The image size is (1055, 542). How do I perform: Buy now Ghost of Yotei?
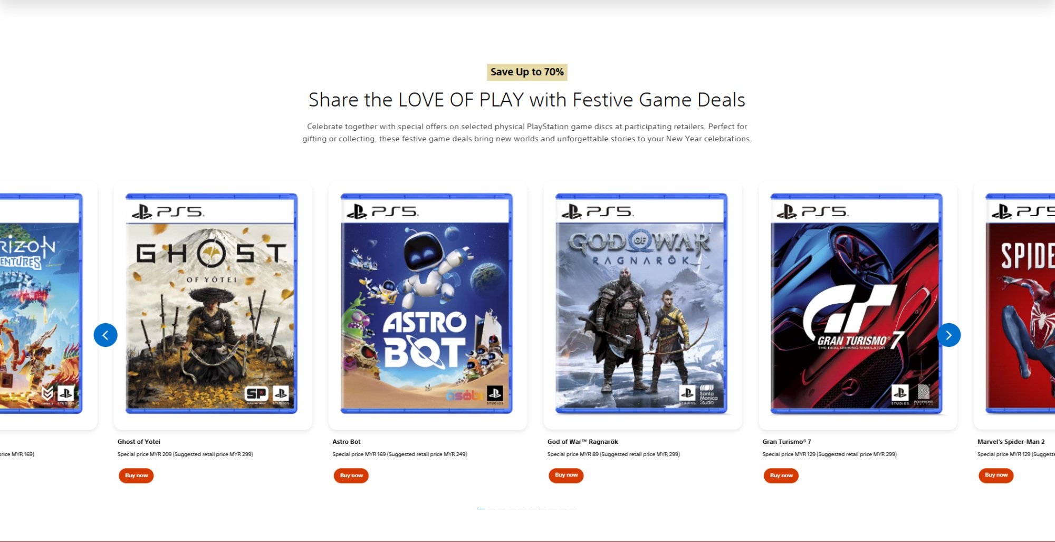(x=136, y=476)
